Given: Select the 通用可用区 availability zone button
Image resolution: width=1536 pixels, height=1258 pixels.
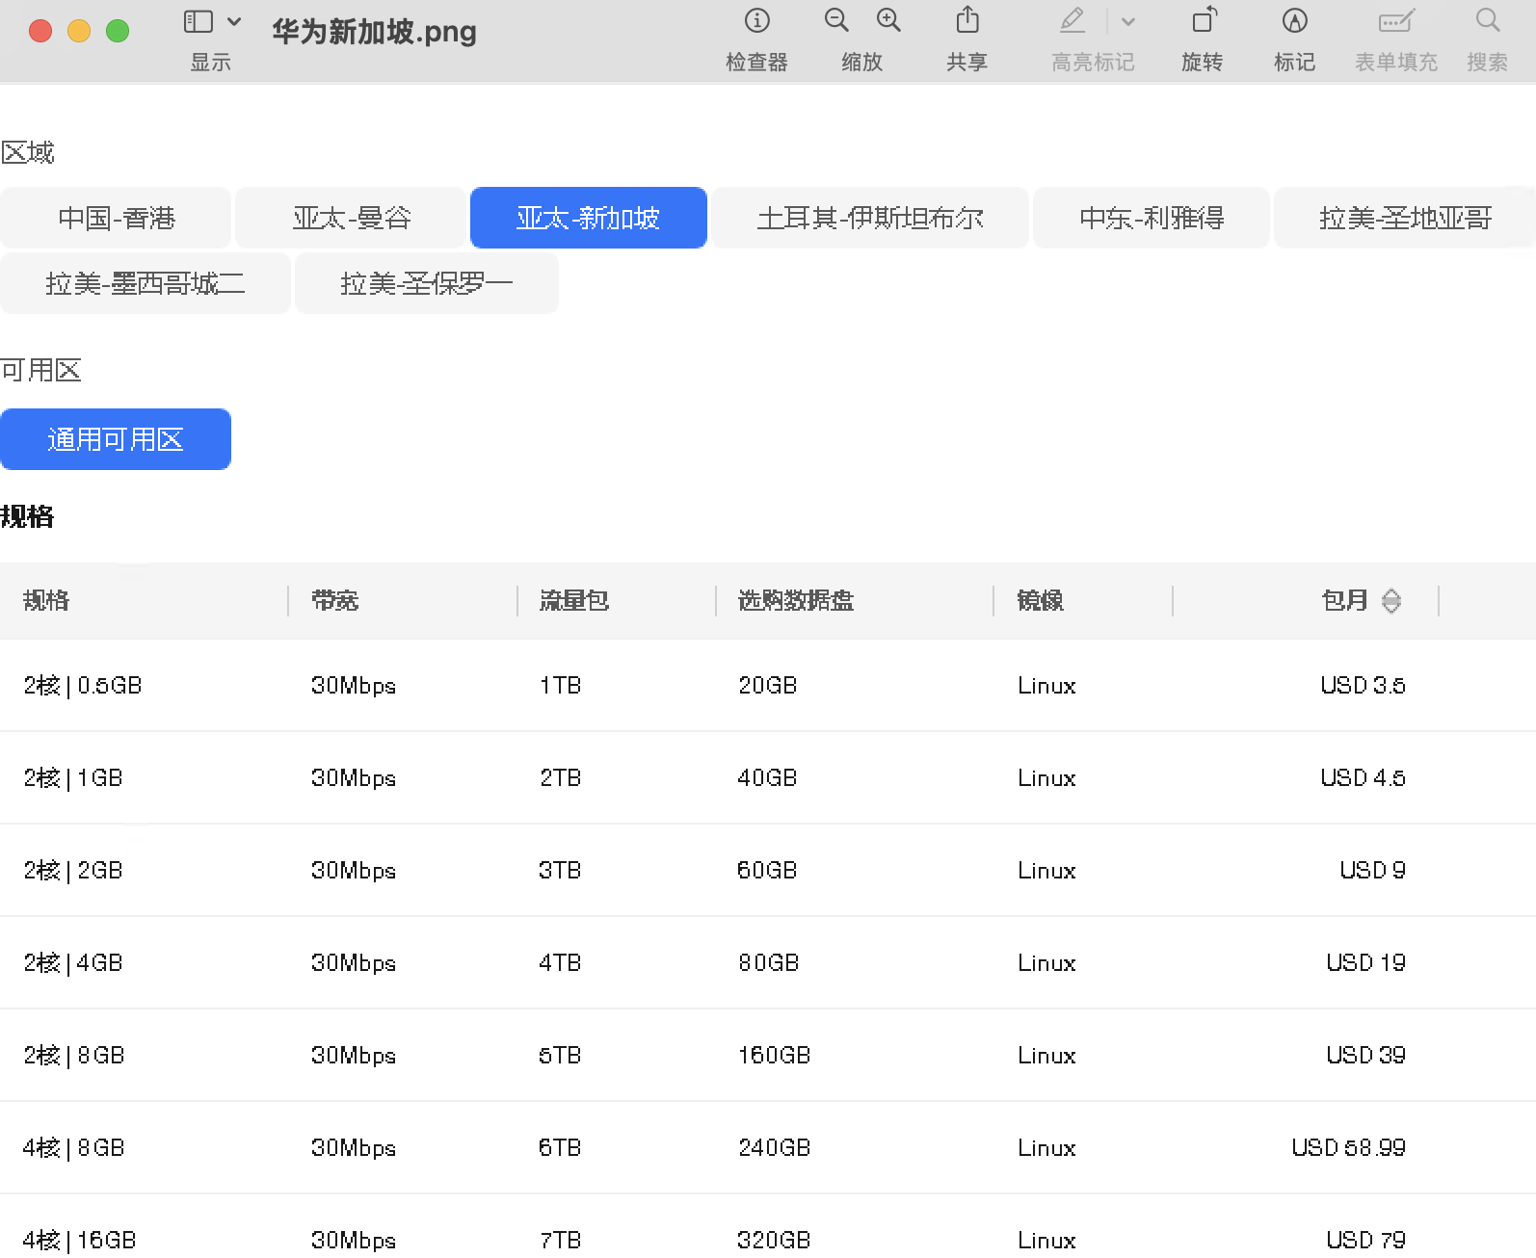Looking at the screenshot, I should point(116,440).
